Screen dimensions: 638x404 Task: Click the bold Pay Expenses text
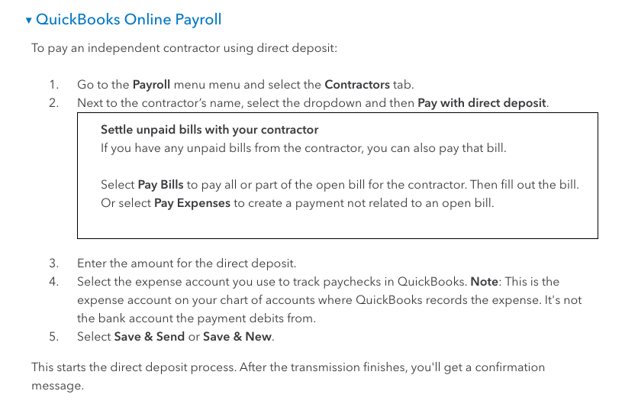click(x=192, y=203)
